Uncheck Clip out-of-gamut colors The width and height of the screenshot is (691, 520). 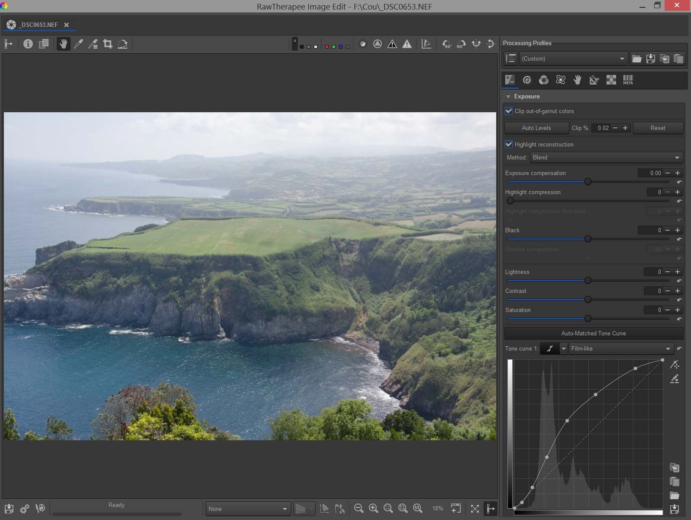tap(509, 111)
